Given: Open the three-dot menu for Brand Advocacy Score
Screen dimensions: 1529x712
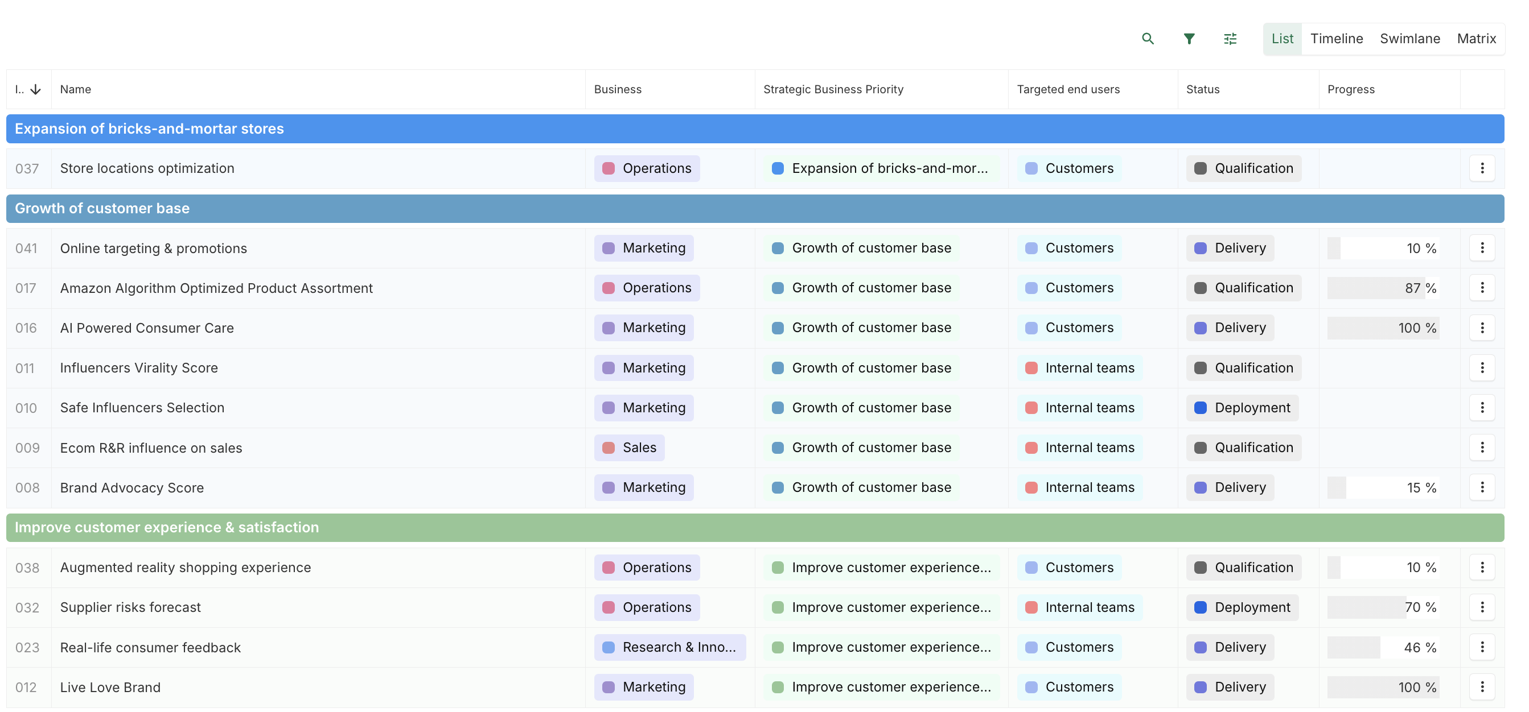Looking at the screenshot, I should tap(1483, 487).
